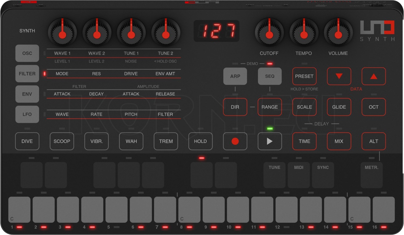Tap step key 3 on the keyboard

(68, 210)
